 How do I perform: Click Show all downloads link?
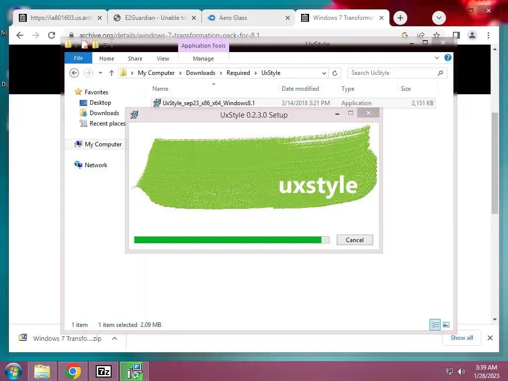[x=462, y=338]
